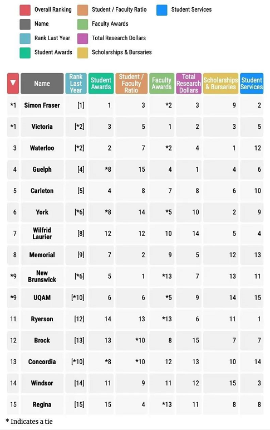Click the green Faculty Awards legend swatch
This screenshot has height=430, width=270.
[83, 24]
